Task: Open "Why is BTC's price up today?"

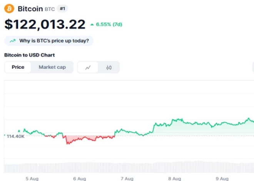Action: click(53, 40)
